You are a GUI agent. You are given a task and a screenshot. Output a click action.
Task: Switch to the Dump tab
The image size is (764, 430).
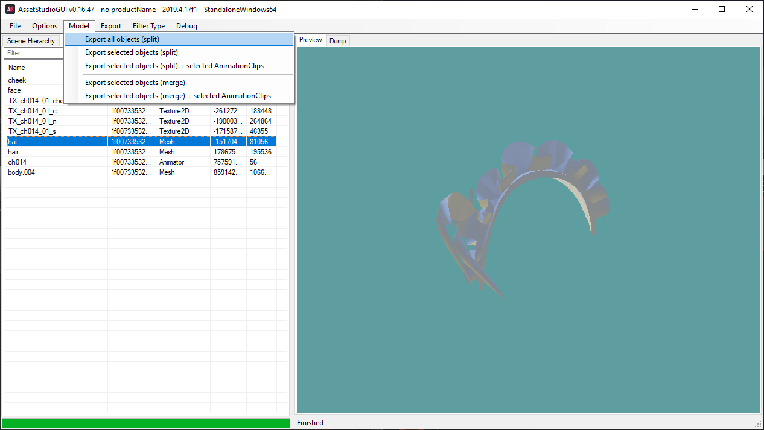tap(337, 41)
